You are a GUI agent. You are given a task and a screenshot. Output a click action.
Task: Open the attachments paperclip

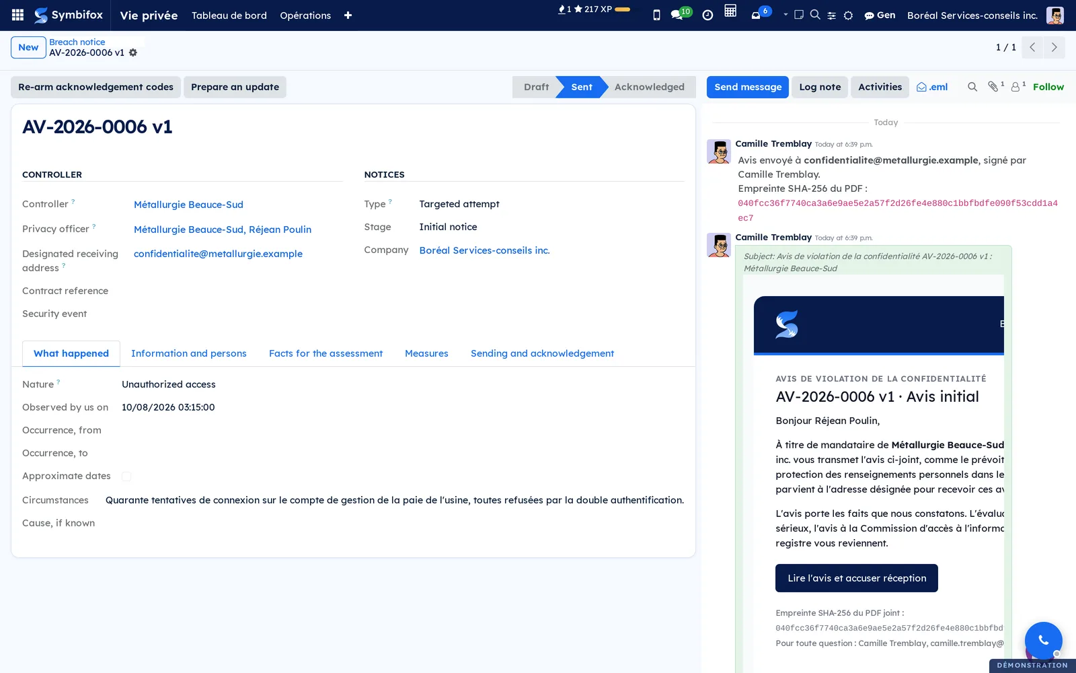(x=995, y=86)
